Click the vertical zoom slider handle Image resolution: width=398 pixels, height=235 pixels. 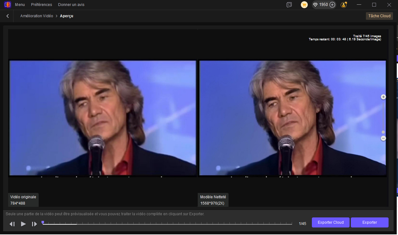pyautogui.click(x=383, y=132)
